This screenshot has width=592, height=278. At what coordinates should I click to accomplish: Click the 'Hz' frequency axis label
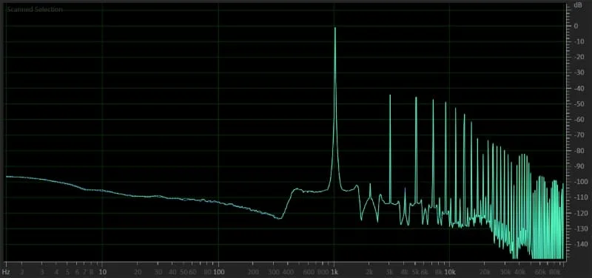(x=6, y=271)
